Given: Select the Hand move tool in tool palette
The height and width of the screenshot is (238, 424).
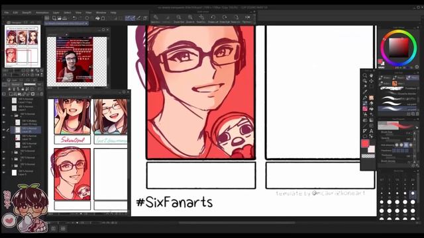Looking at the screenshot, I should pos(371,75).
